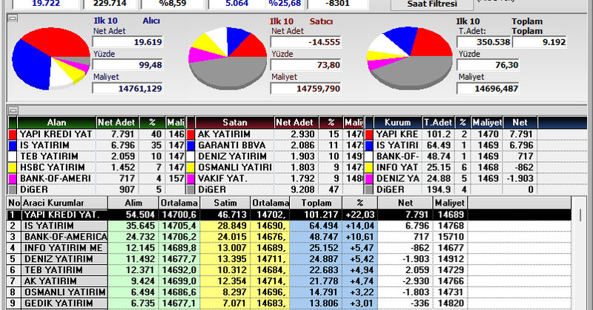This screenshot has width=593, height=310.
Task: Select the Satıcı Net Adet field -14.555
Action: [x=305, y=42]
